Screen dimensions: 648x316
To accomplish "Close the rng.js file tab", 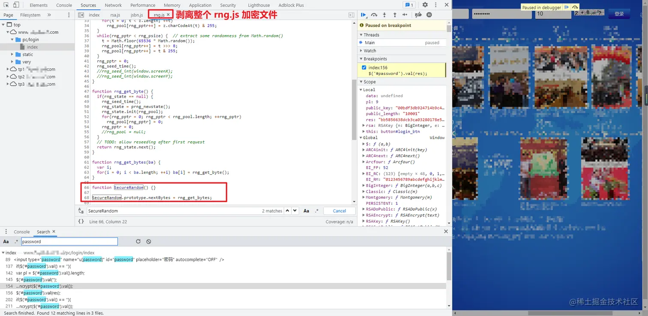I will 168,15.
